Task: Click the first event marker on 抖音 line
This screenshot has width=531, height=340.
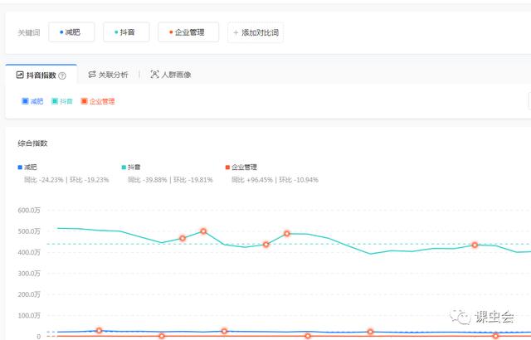Action: pos(183,239)
